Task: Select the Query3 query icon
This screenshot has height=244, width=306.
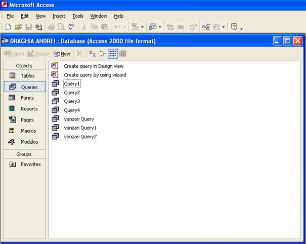Action: click(x=55, y=101)
